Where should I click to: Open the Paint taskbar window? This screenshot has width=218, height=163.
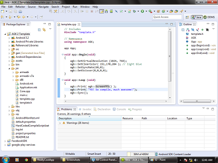click(x=163, y=160)
